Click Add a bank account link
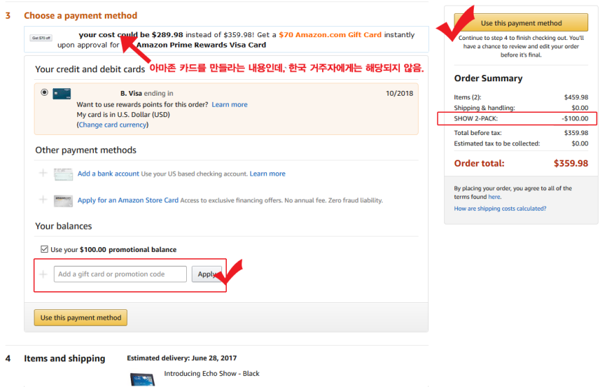Screen dimensions: 600x387 pos(108,174)
